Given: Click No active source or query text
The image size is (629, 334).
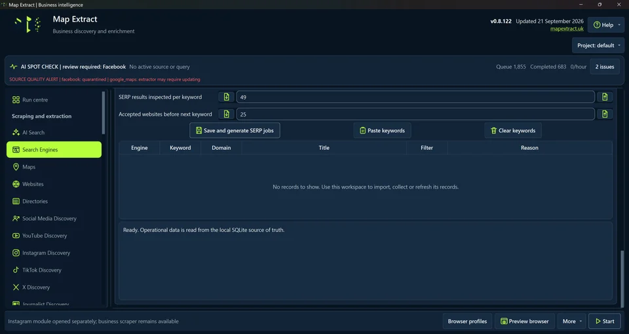Looking at the screenshot, I should (x=159, y=67).
